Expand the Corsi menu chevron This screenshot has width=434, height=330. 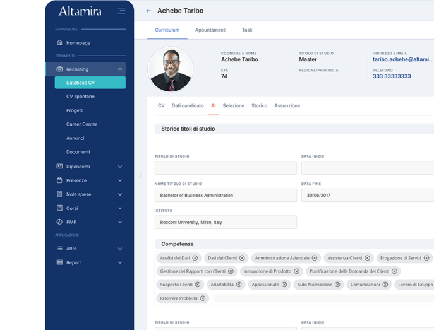click(120, 208)
